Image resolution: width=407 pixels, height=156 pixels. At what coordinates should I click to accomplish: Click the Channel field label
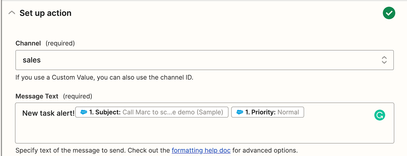[x=28, y=43]
